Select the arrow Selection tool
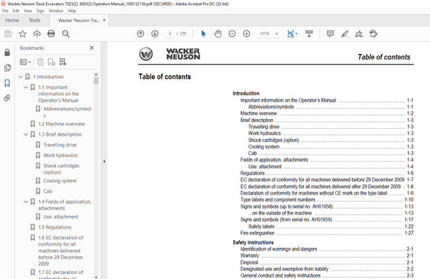Screen dimensions: 430x279 point(203,34)
